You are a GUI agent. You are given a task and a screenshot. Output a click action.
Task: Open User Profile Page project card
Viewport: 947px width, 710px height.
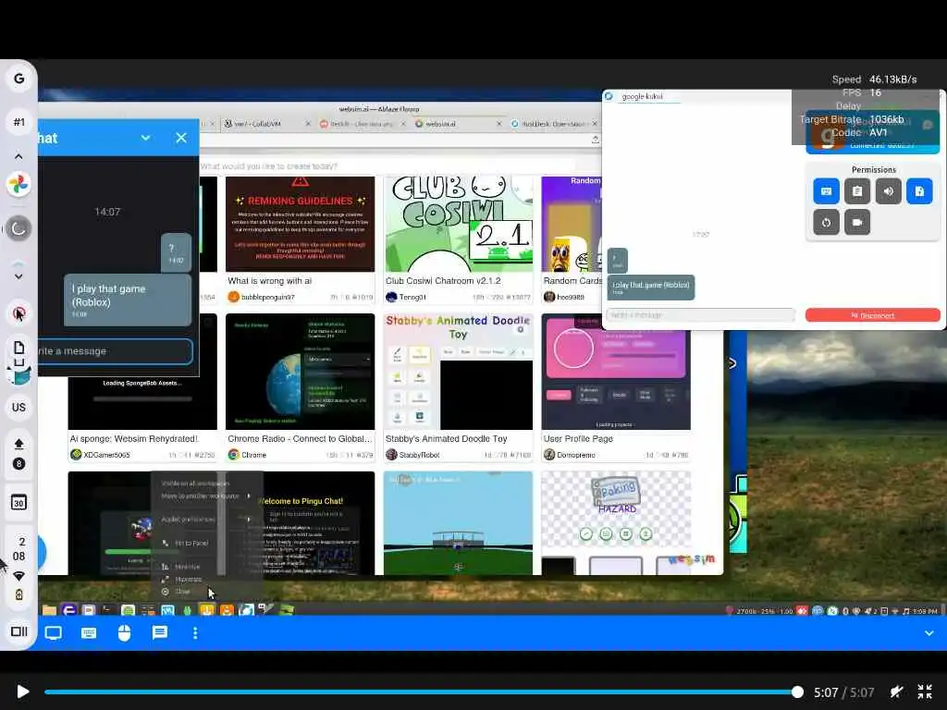[616, 387]
